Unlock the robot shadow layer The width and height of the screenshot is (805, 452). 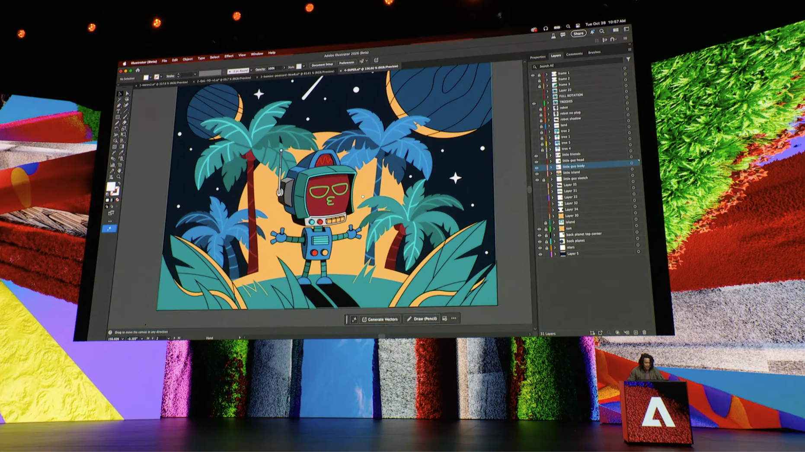(540, 120)
